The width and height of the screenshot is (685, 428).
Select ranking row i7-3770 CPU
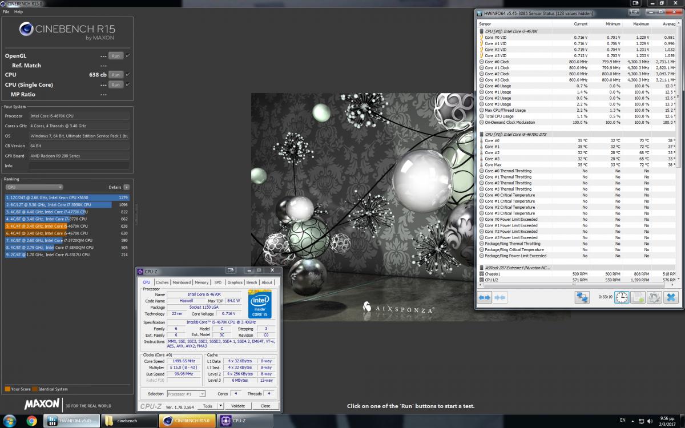pyautogui.click(x=67, y=219)
